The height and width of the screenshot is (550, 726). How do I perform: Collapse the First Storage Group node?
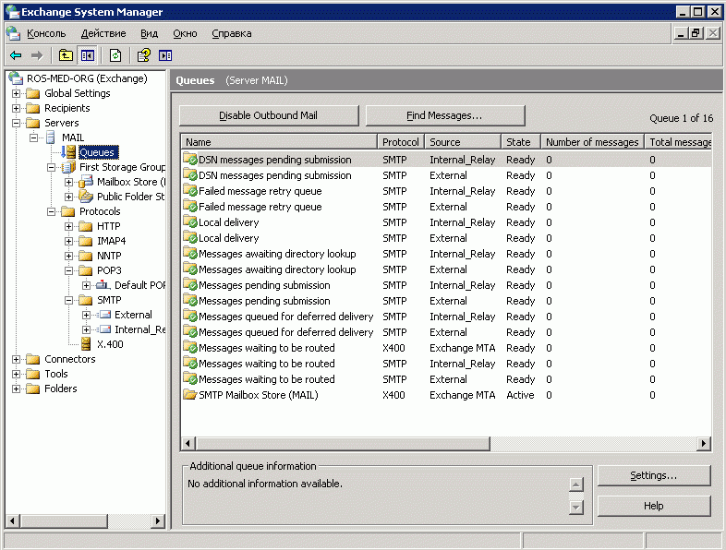[52, 167]
